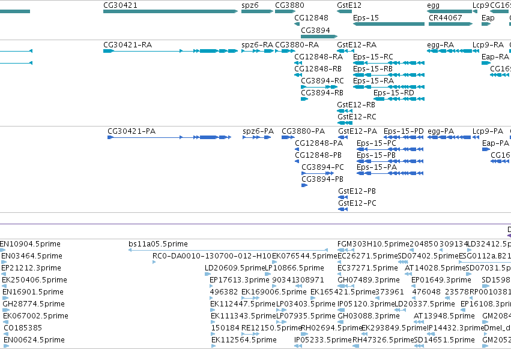Click the Eap-PA protein label
Viewport: 511px width, 349px height.
point(495,143)
